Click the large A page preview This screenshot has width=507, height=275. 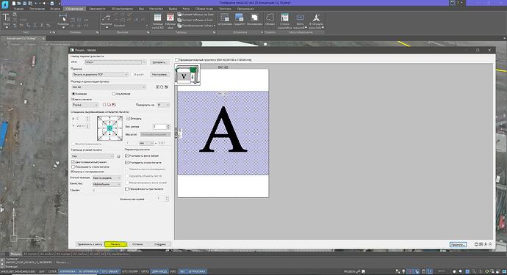(x=223, y=133)
